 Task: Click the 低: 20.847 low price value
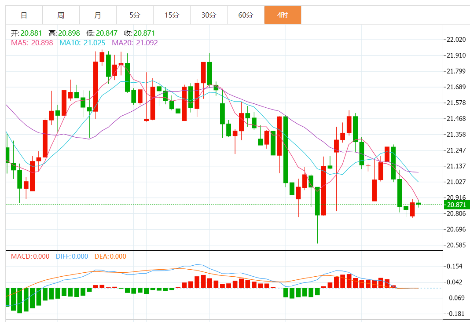pyautogui.click(x=102, y=33)
